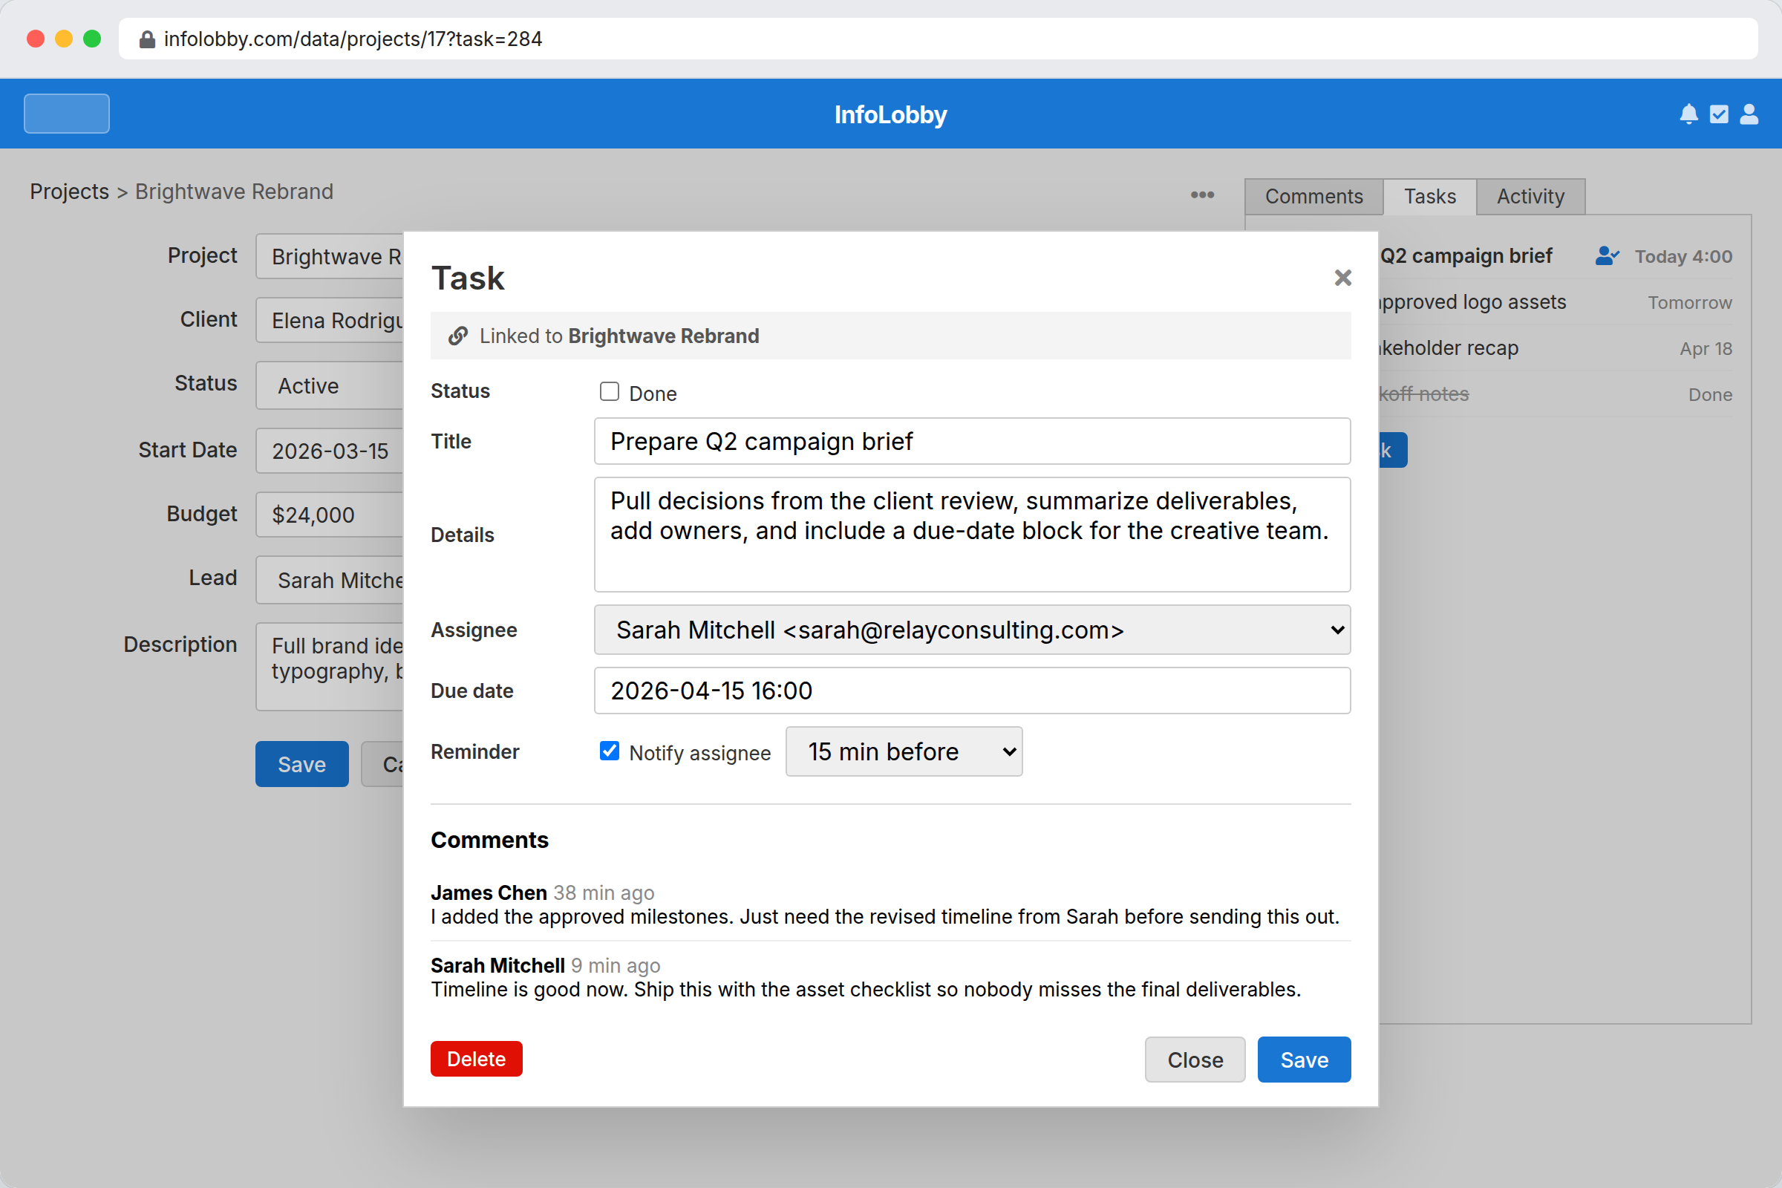Delete the task

tap(476, 1059)
